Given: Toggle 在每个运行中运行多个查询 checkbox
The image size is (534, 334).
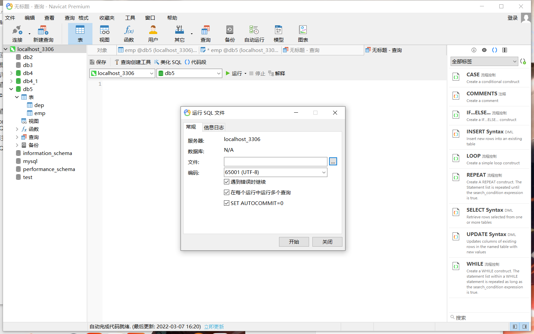Looking at the screenshot, I should tap(227, 192).
